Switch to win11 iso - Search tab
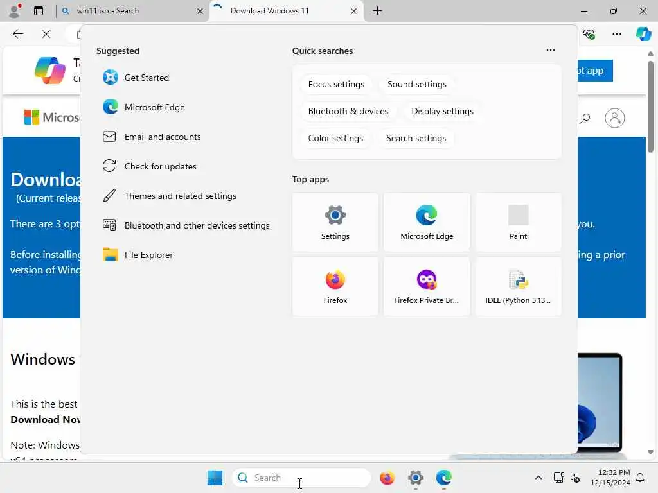Image resolution: width=658 pixels, height=493 pixels. (131, 11)
